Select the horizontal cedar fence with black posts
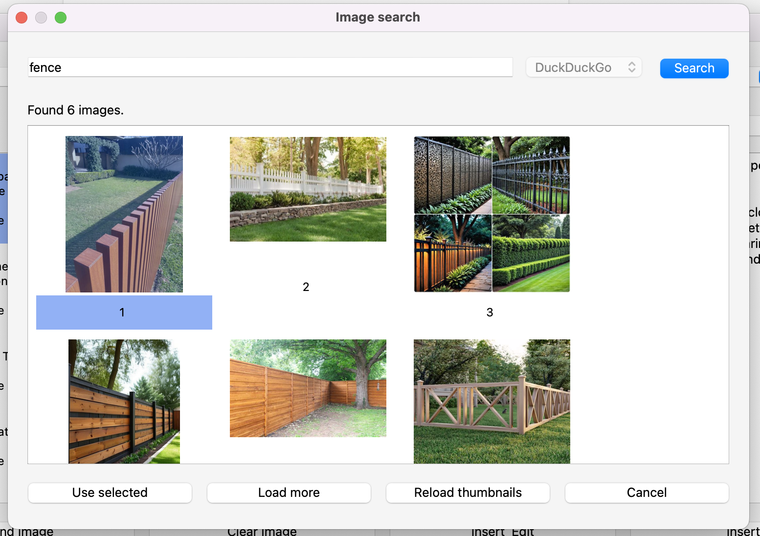The width and height of the screenshot is (760, 536). click(x=124, y=401)
